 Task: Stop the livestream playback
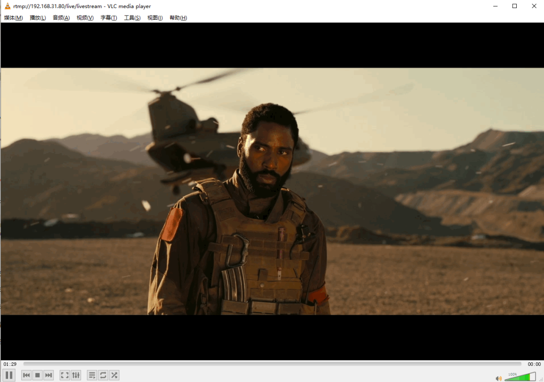pyautogui.click(x=37, y=375)
